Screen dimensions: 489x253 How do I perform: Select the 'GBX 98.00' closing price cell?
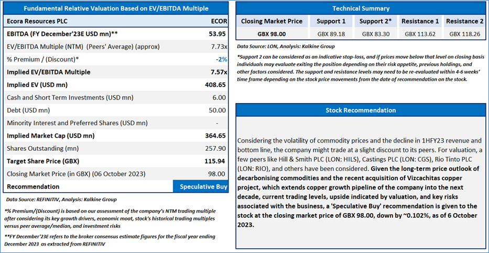point(272,34)
